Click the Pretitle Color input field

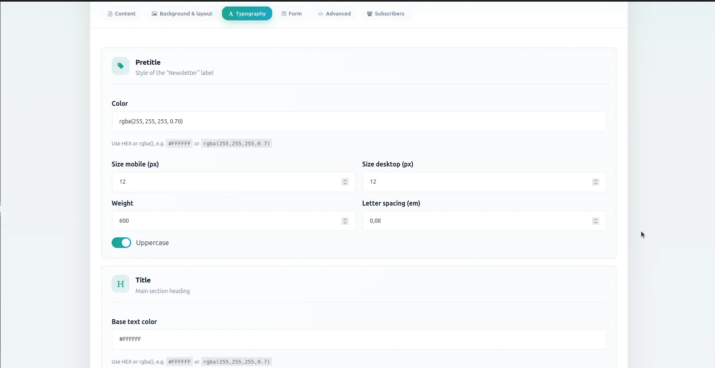click(359, 121)
